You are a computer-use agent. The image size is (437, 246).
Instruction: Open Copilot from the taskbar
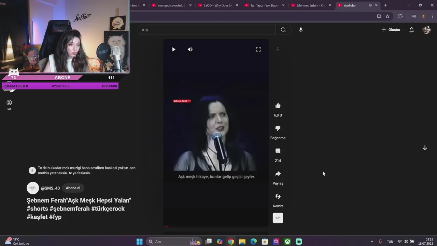point(220,242)
